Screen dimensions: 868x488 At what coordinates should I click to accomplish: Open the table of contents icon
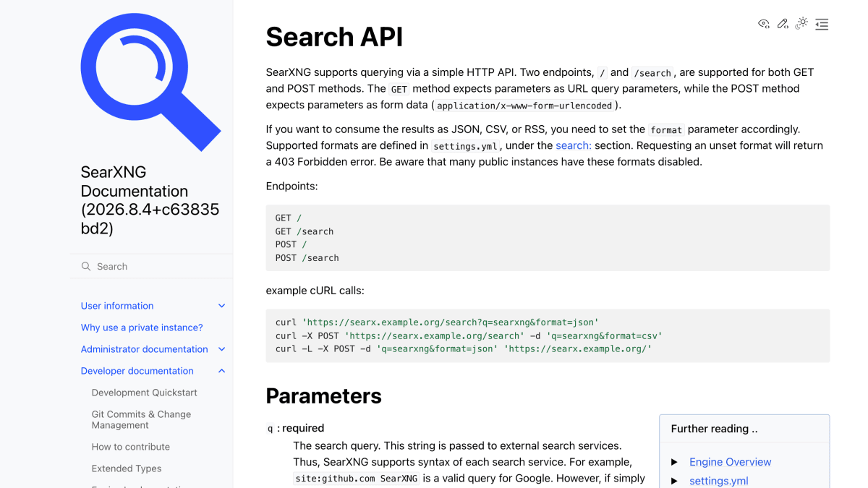click(x=822, y=24)
